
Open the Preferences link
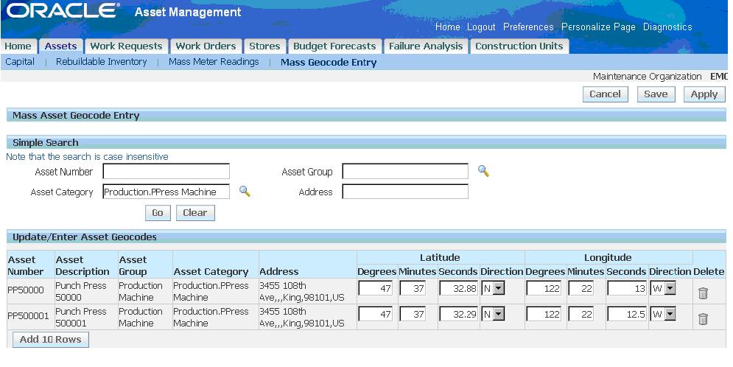[528, 27]
